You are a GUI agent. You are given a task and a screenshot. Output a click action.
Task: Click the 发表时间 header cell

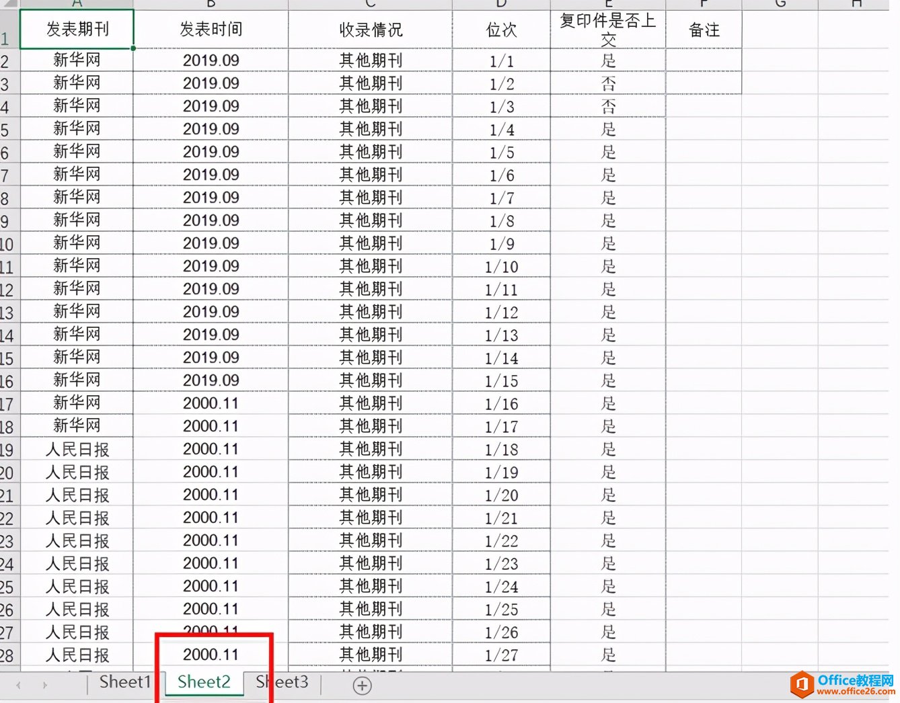pos(211,30)
